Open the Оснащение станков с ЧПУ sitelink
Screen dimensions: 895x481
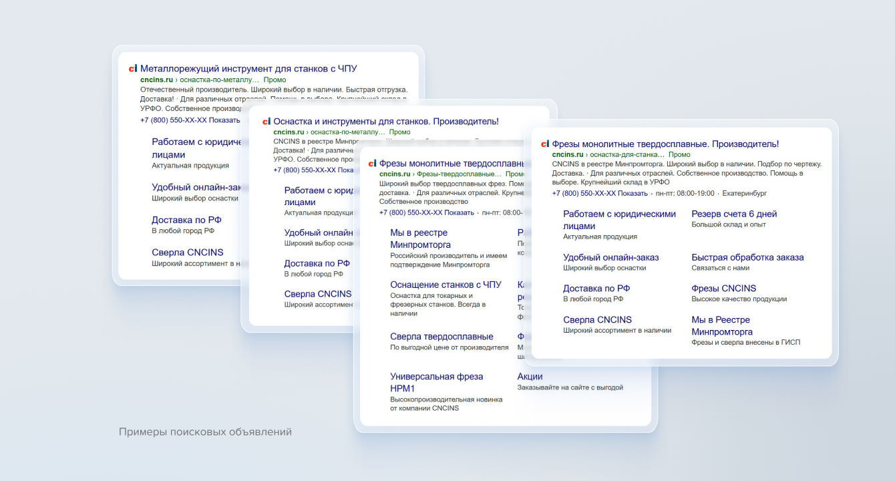445,285
